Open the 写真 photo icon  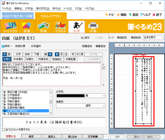[43, 27]
